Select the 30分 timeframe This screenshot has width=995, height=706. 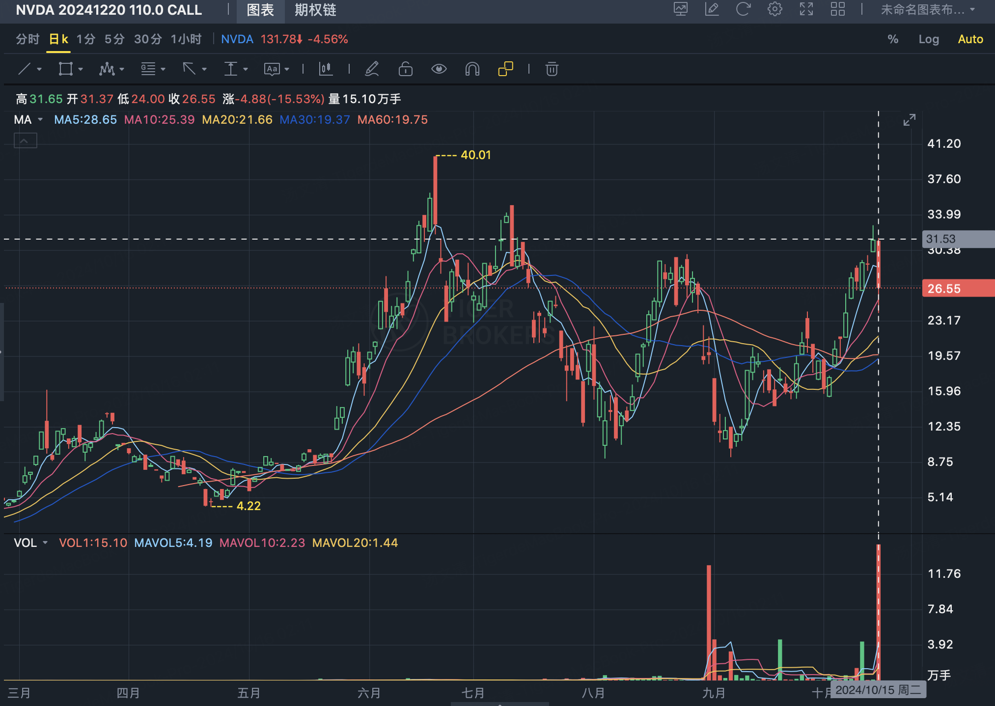(148, 39)
